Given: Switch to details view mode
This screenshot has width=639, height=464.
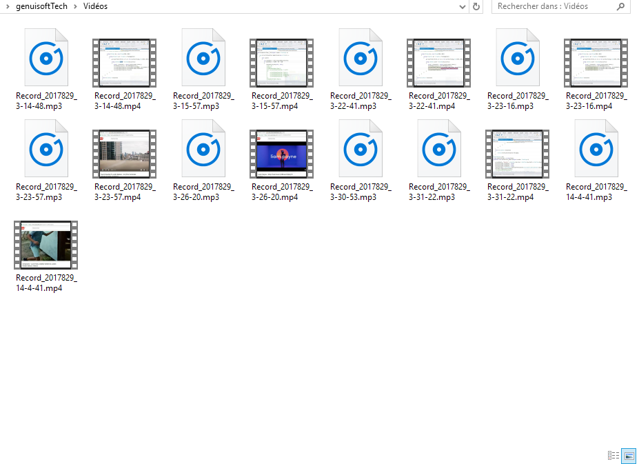Looking at the screenshot, I should [x=613, y=456].
